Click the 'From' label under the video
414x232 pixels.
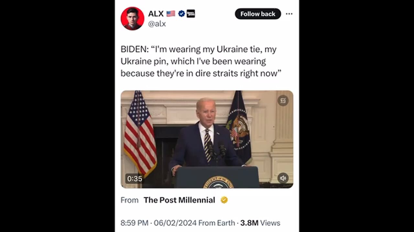tap(129, 200)
